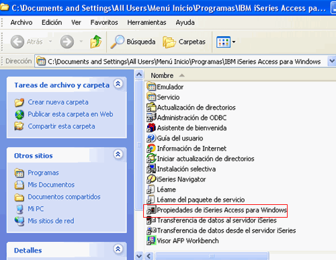Open the Ayuda menu
Screen dimensions: 336x260
click(185, 22)
